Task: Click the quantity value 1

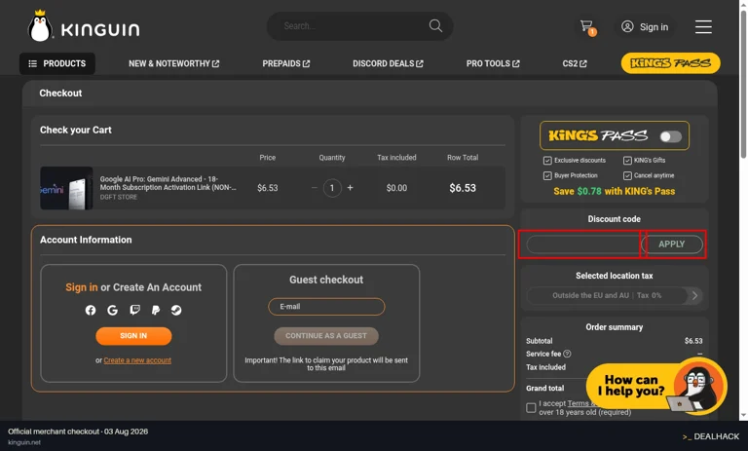Action: pos(332,188)
